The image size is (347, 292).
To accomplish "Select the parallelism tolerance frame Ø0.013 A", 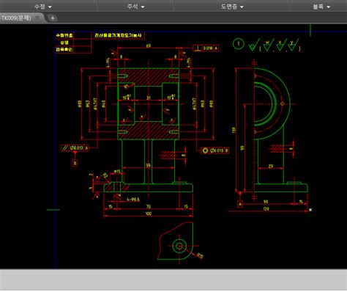I will click(x=75, y=147).
